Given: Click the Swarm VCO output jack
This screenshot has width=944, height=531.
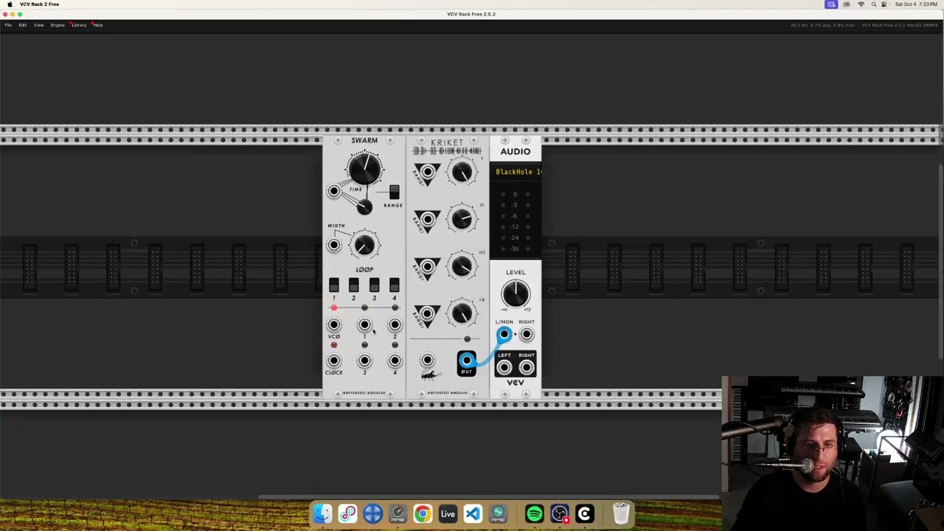Looking at the screenshot, I should 334,324.
